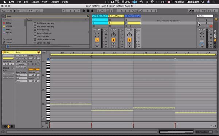Click Stop All Clips red button
Screen dimensions: 219x136
(x=211, y=26)
